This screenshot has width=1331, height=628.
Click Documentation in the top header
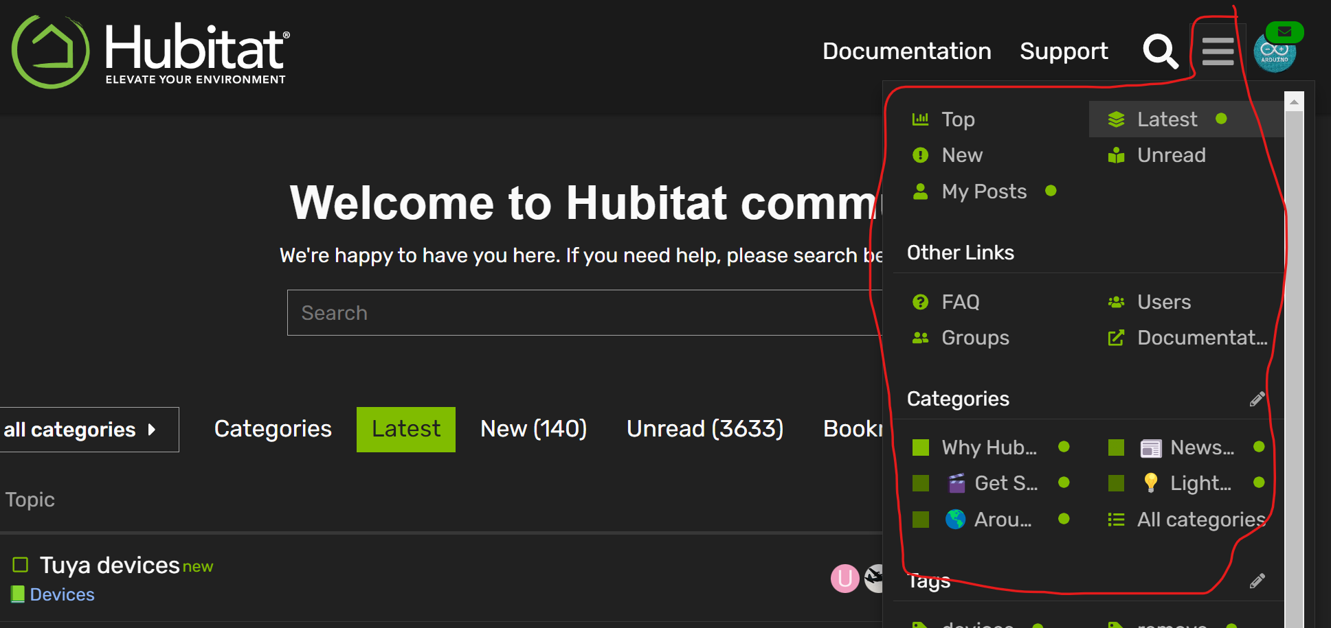(x=906, y=51)
